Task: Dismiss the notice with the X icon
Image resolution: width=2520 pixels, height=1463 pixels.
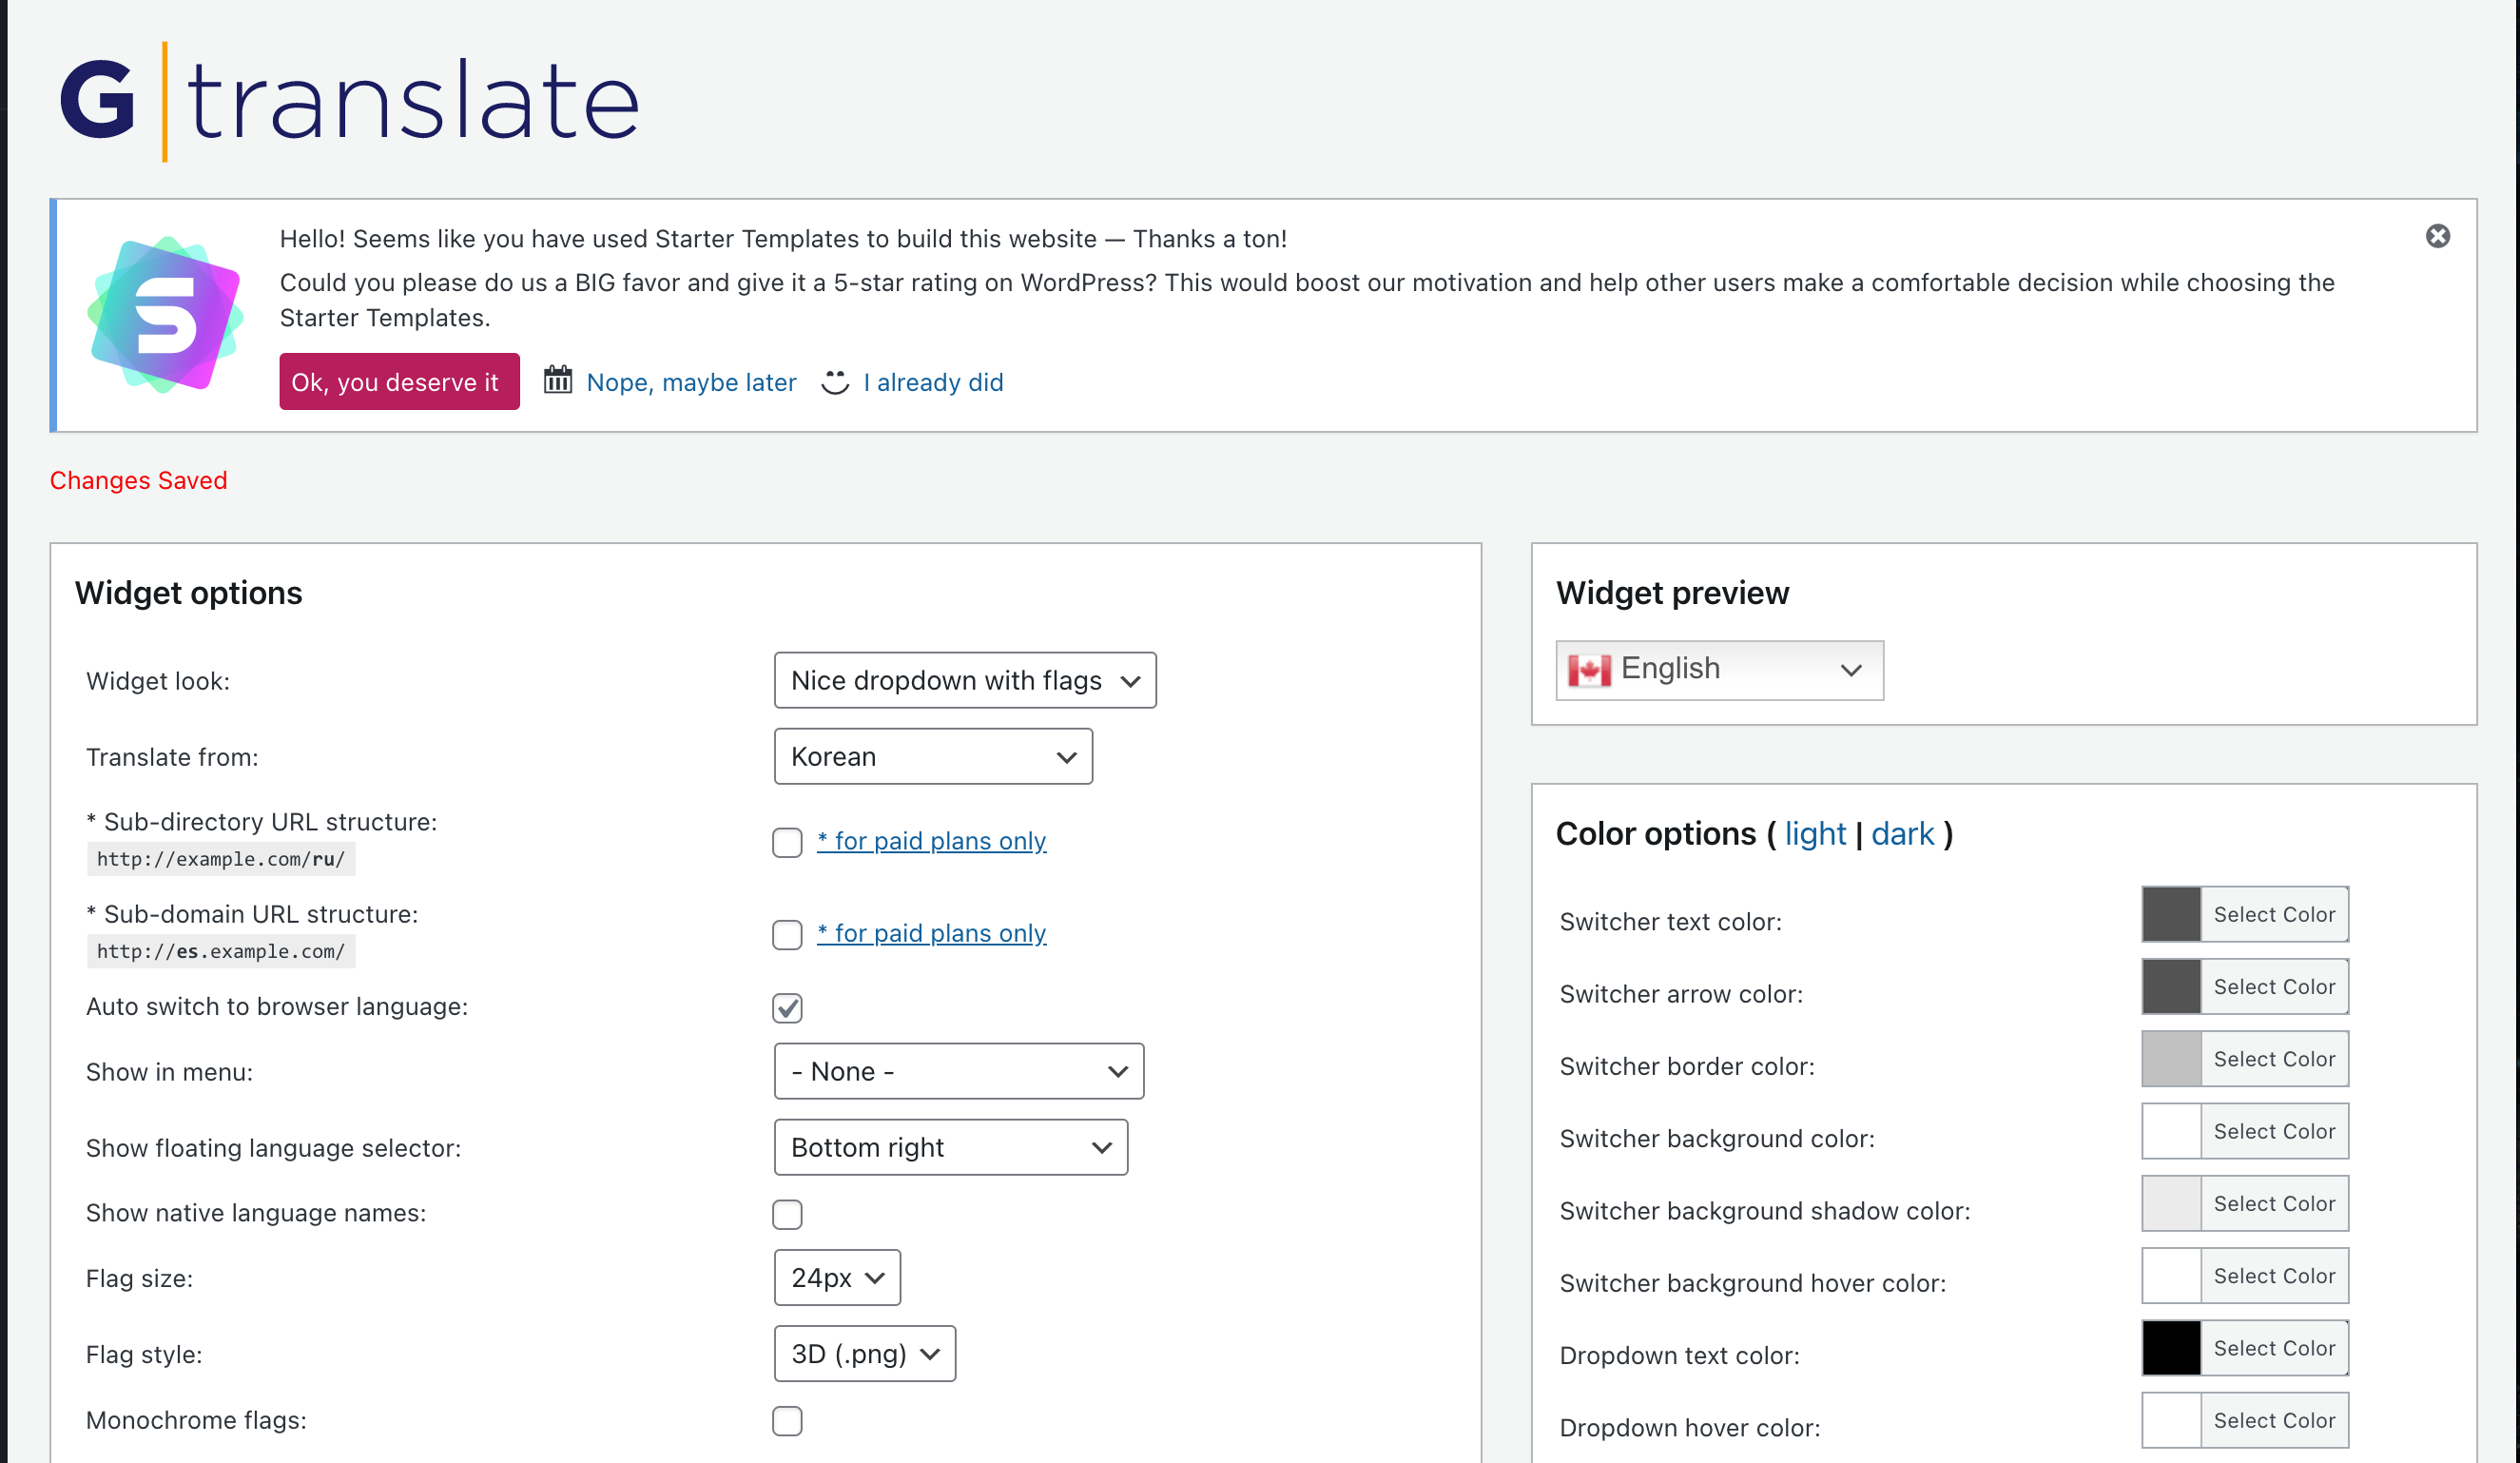Action: [2437, 236]
